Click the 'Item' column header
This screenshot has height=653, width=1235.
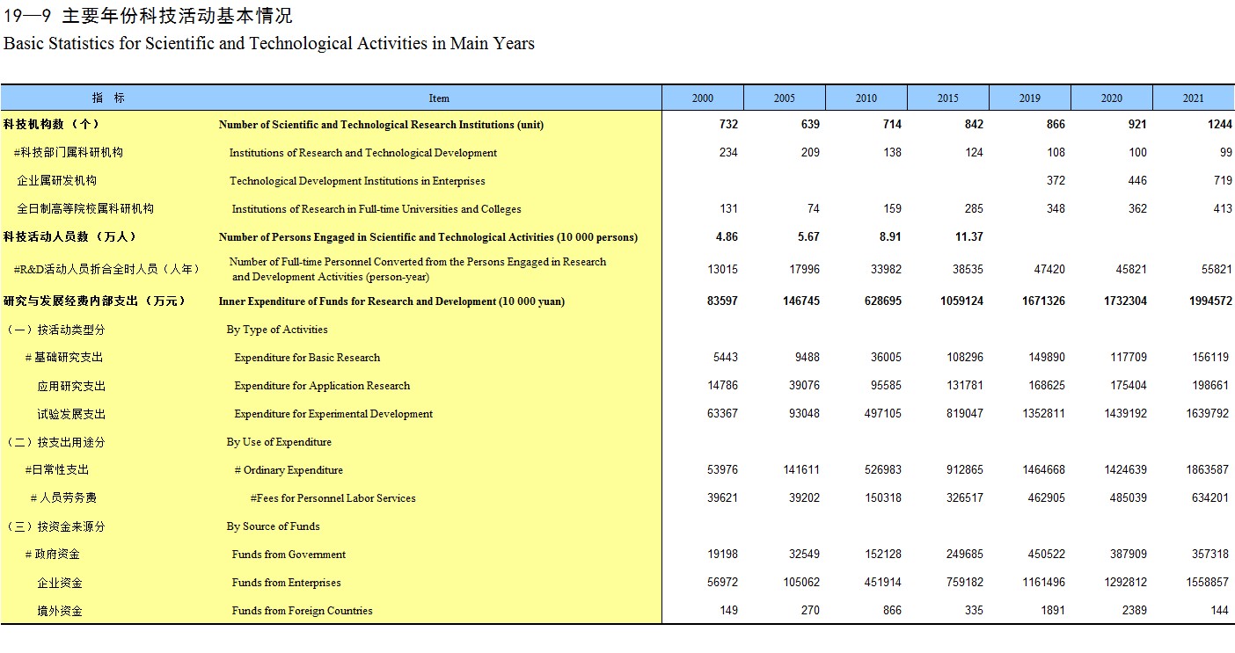[x=439, y=98]
